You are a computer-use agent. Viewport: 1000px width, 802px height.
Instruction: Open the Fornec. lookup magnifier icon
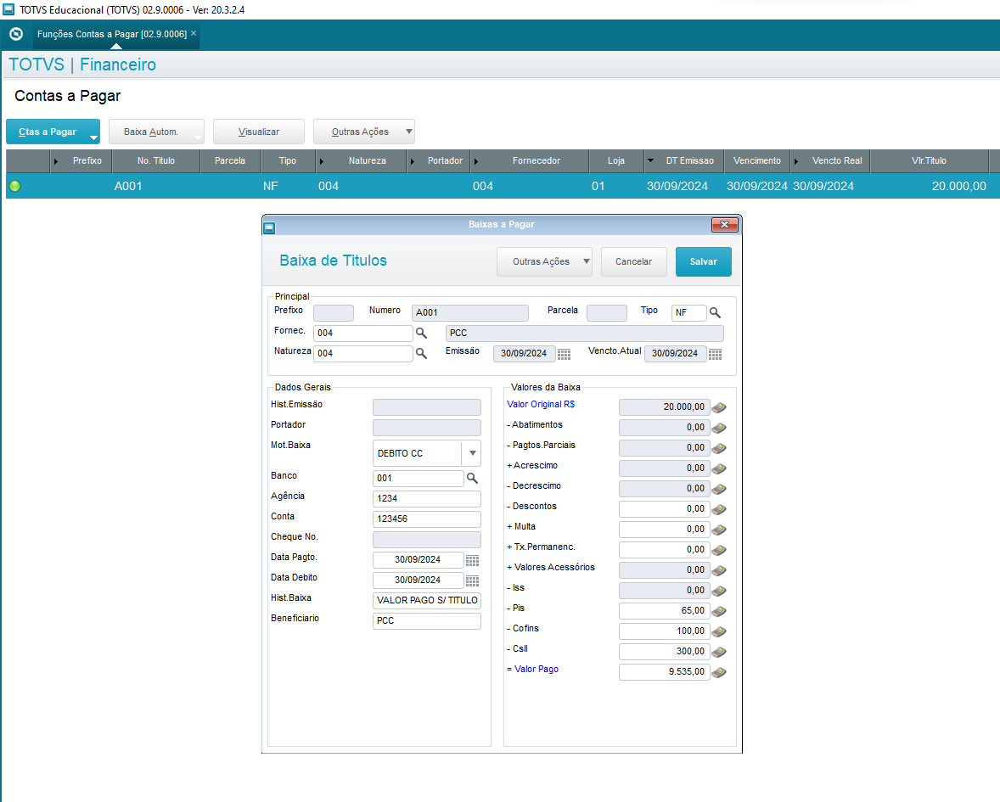pos(421,333)
